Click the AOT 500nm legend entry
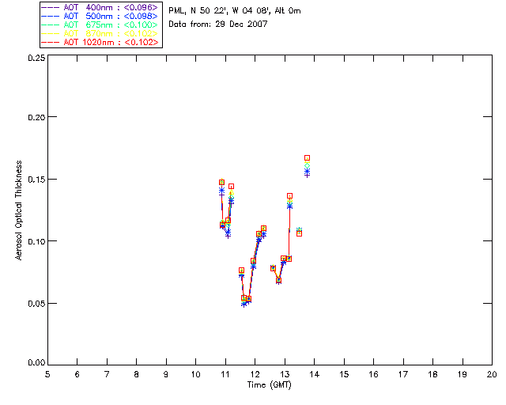Viewport: 506px width, 405px height. tap(100, 16)
